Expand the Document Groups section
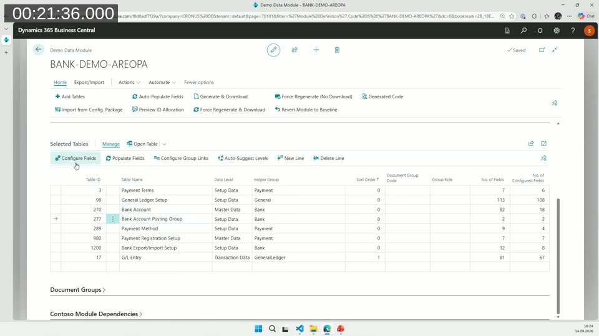 click(77, 290)
